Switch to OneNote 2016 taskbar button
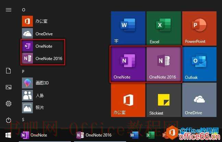 pos(100,135)
